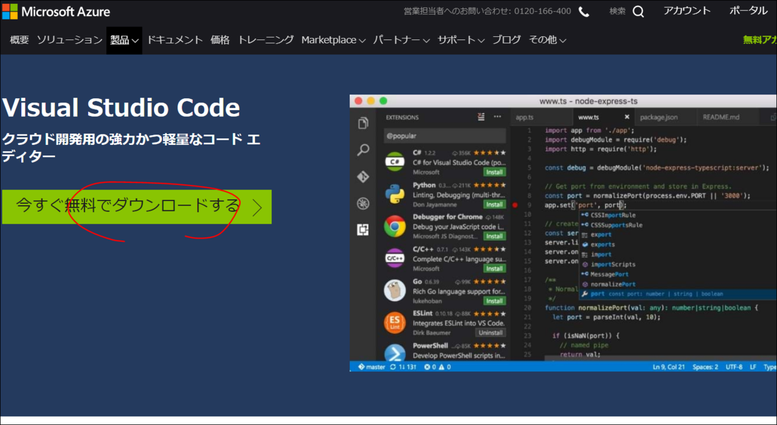Install the Go extension
This screenshot has height=425, width=777.
click(x=494, y=301)
